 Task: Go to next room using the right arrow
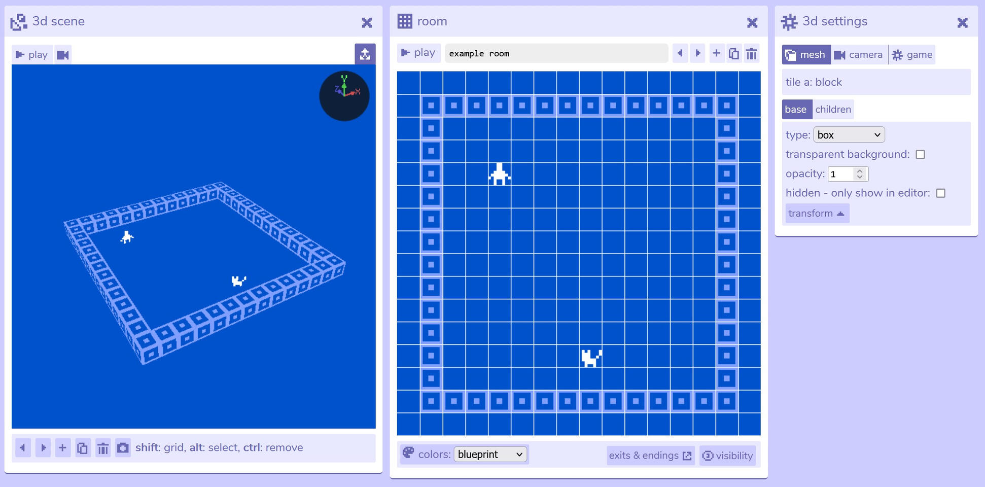point(698,53)
